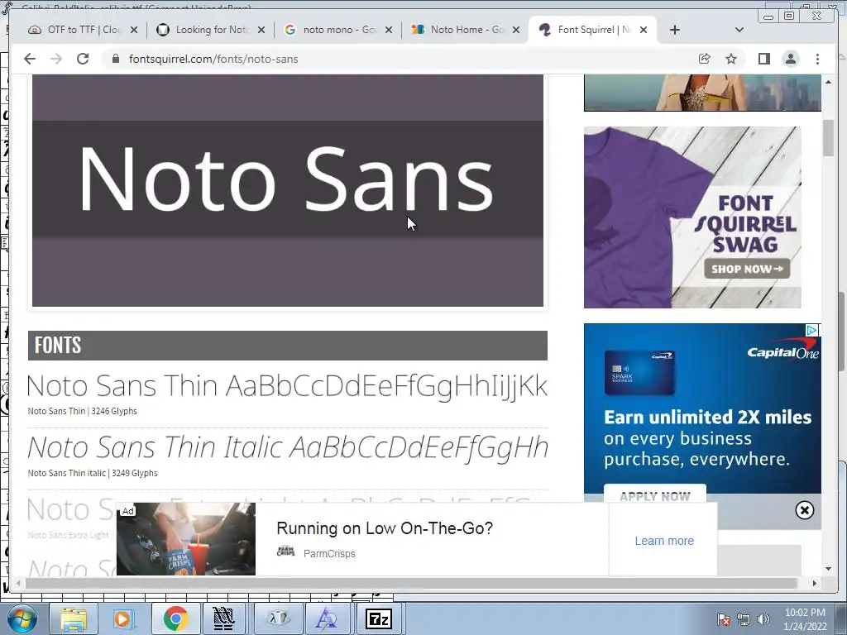Open the Noto Sans Thin sample
Screen dimensions: 847x635
287,386
